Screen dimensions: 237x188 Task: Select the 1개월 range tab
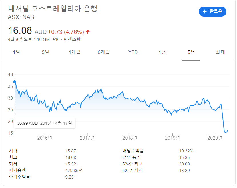(x=75, y=52)
